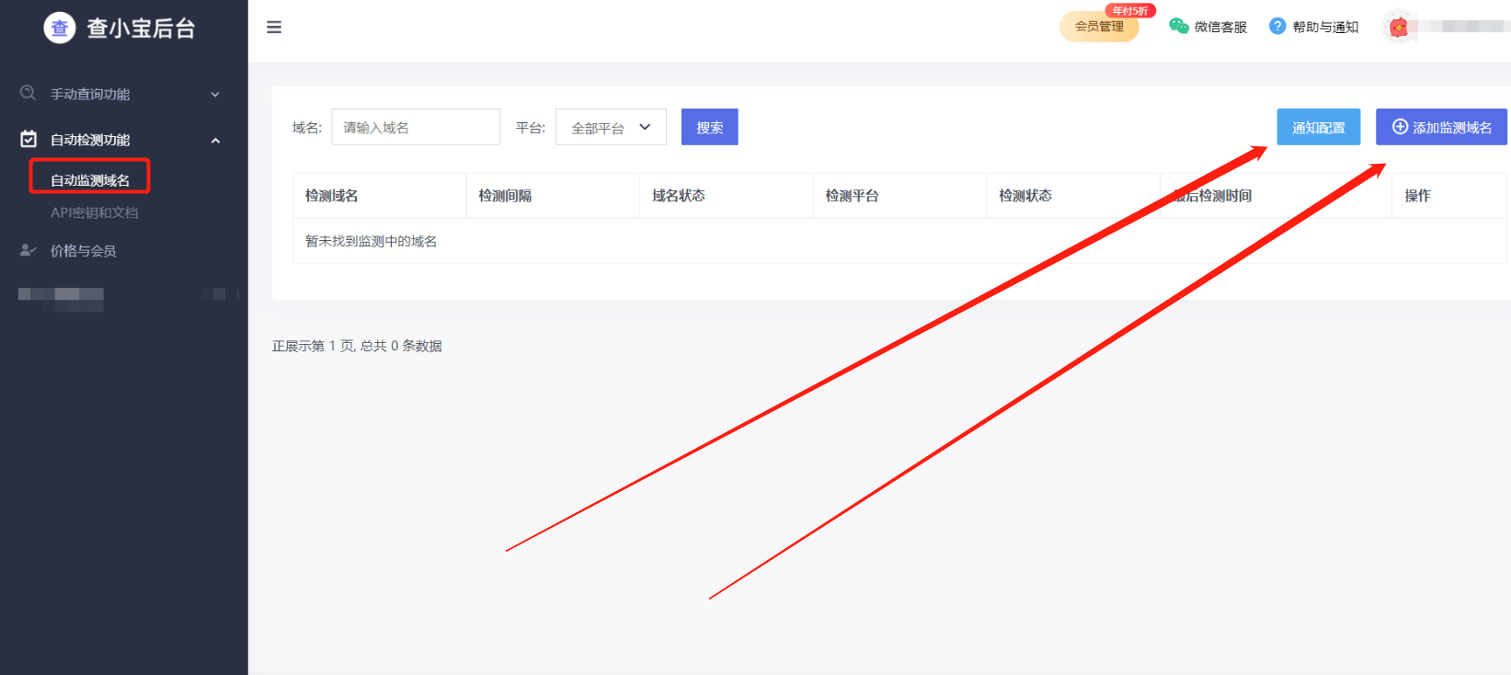Viewport: 1511px width, 675px height.
Task: Open the user avatar in the header
Action: (x=1399, y=27)
